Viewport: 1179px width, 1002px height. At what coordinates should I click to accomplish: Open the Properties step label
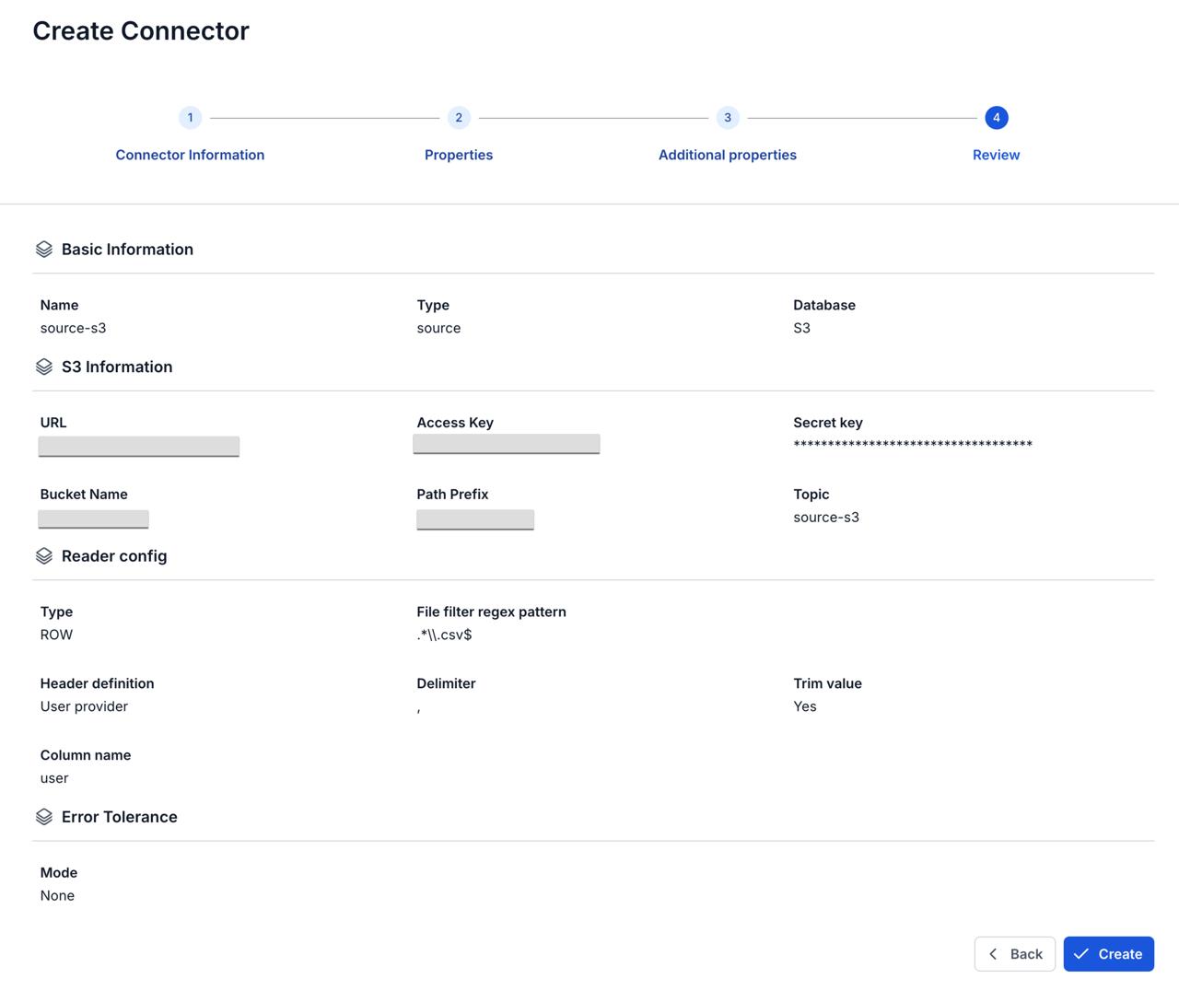(459, 155)
